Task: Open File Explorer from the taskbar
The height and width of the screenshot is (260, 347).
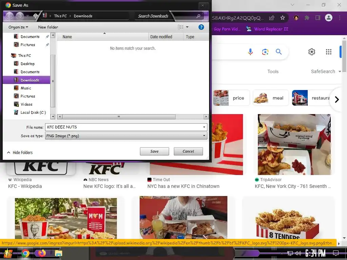Action: (x=59, y=253)
